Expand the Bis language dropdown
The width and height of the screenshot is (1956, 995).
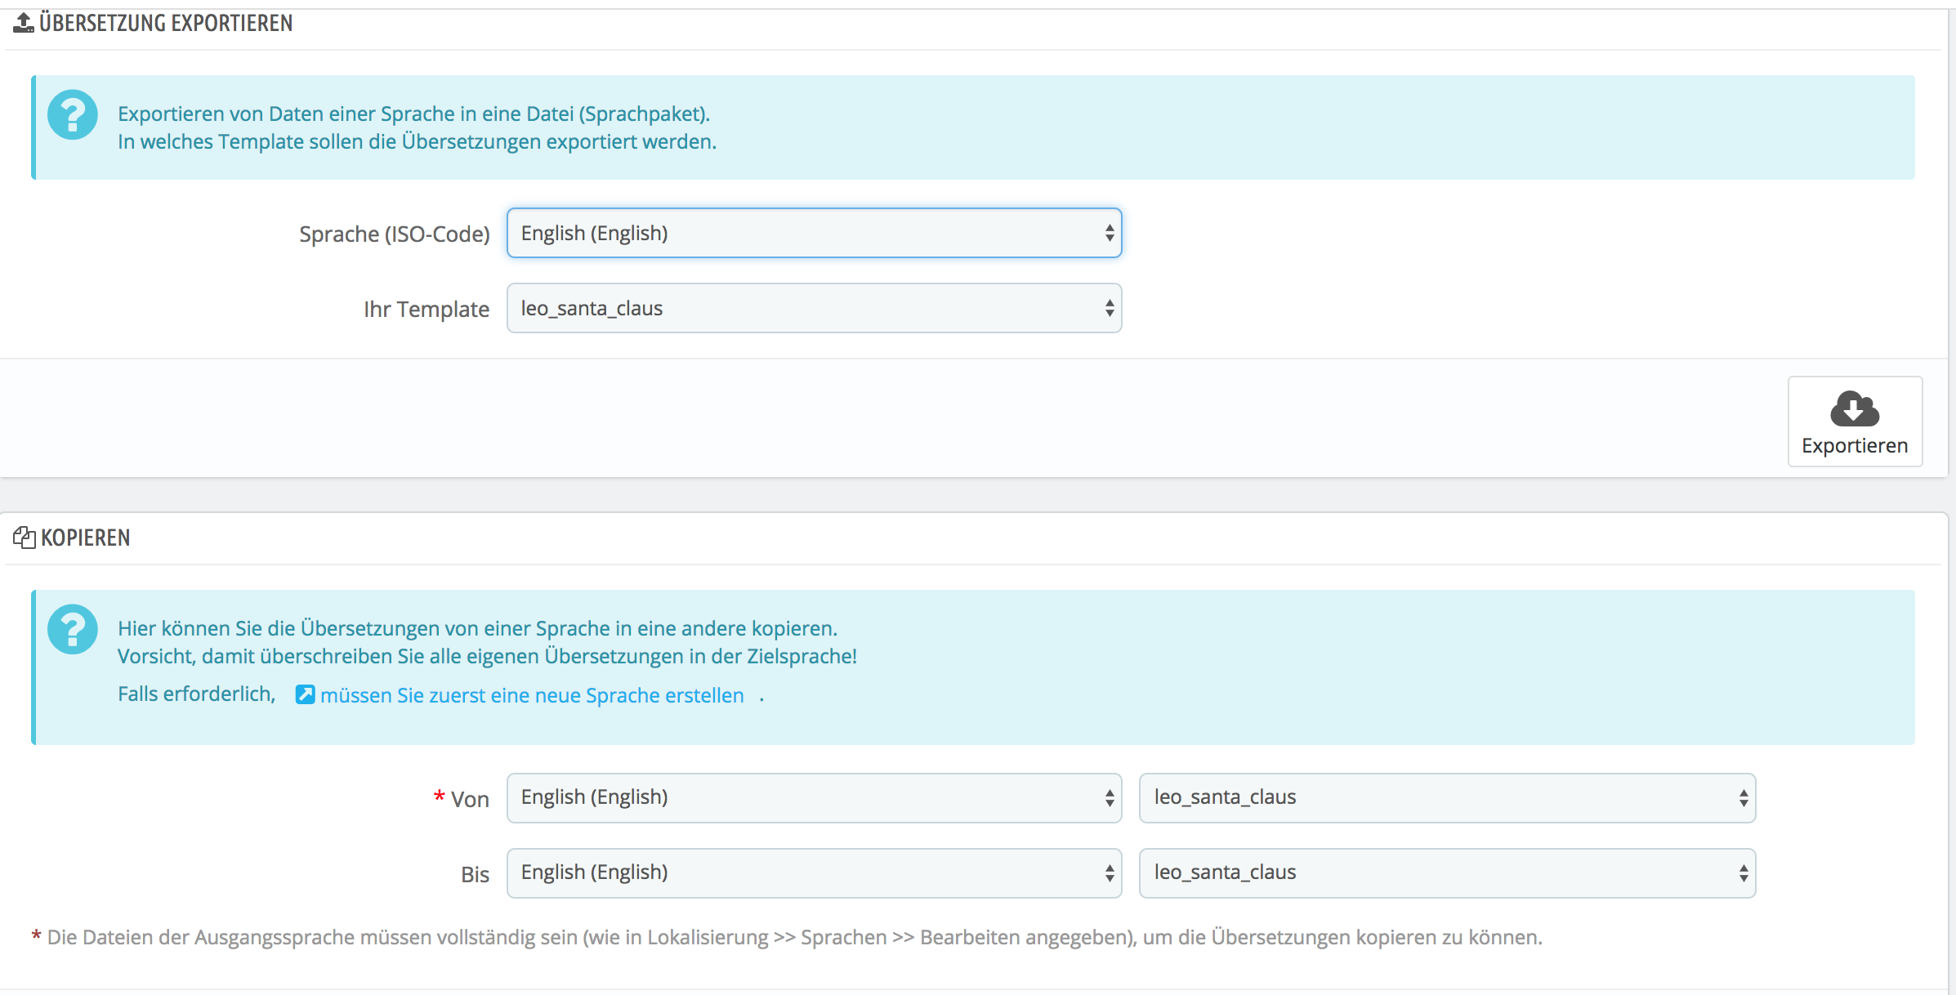pyautogui.click(x=814, y=872)
